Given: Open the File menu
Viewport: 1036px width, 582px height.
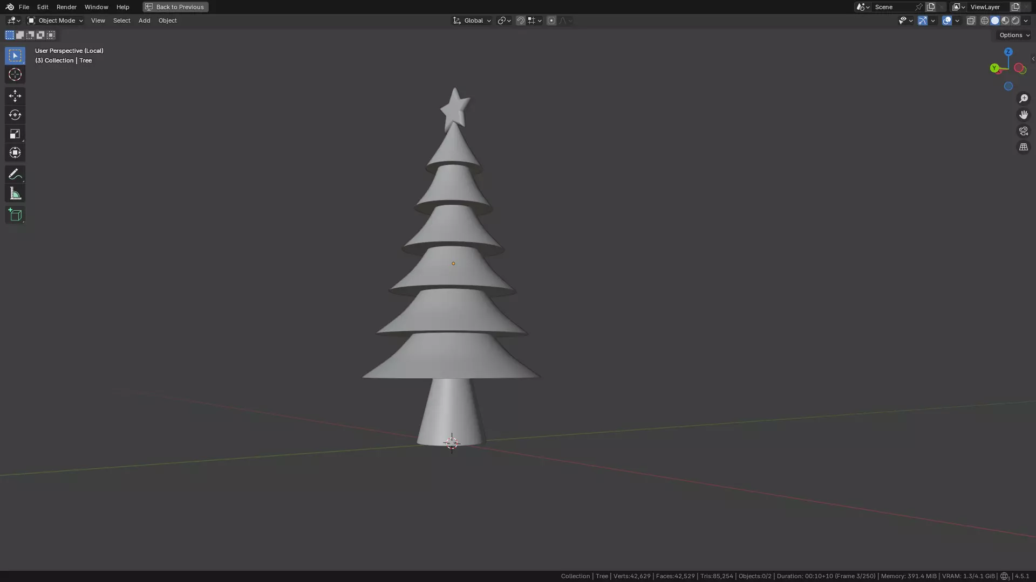Looking at the screenshot, I should coord(24,7).
